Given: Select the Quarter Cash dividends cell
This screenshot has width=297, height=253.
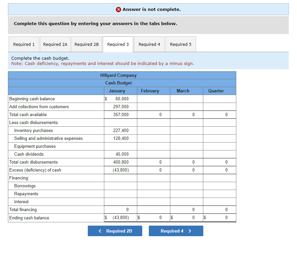Looking at the screenshot, I should pyautogui.click(x=219, y=154).
